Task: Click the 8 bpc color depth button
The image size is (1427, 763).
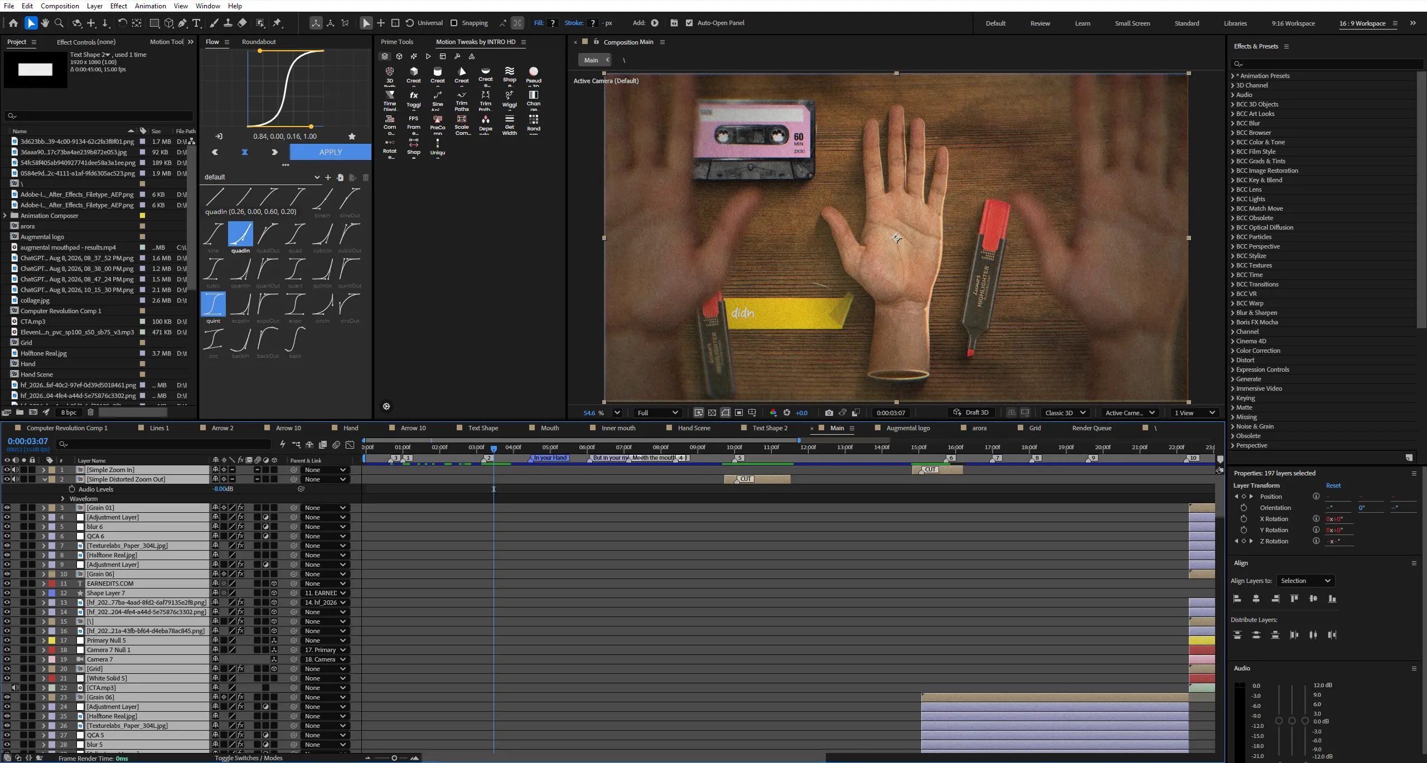Action: pyautogui.click(x=69, y=412)
